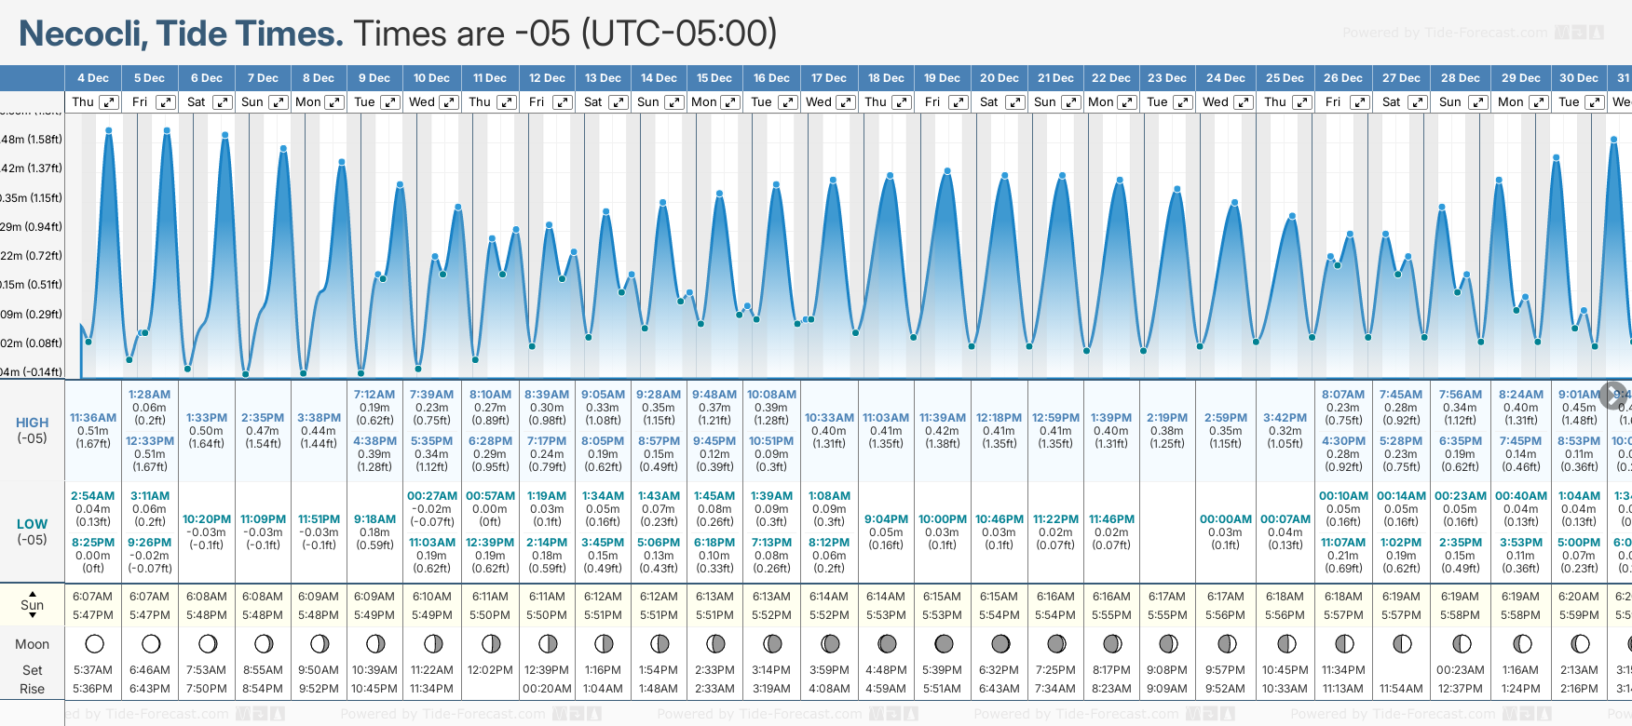
Task: Click the HIGH (-05) row label
Action: [x=33, y=430]
